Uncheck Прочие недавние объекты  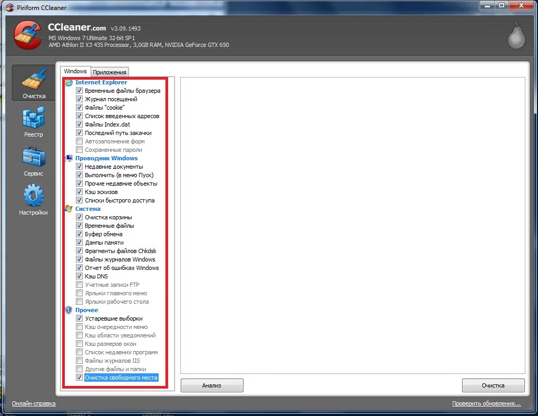tap(79, 183)
